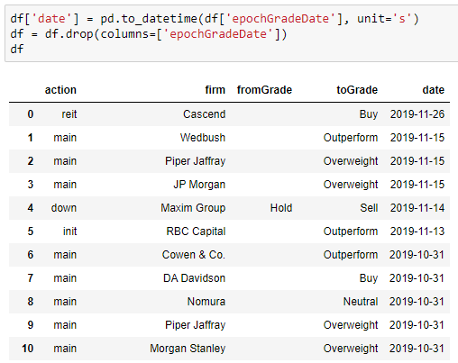This screenshot has width=458, height=363.
Task: Click inside the code cell editor
Action: pos(232,33)
